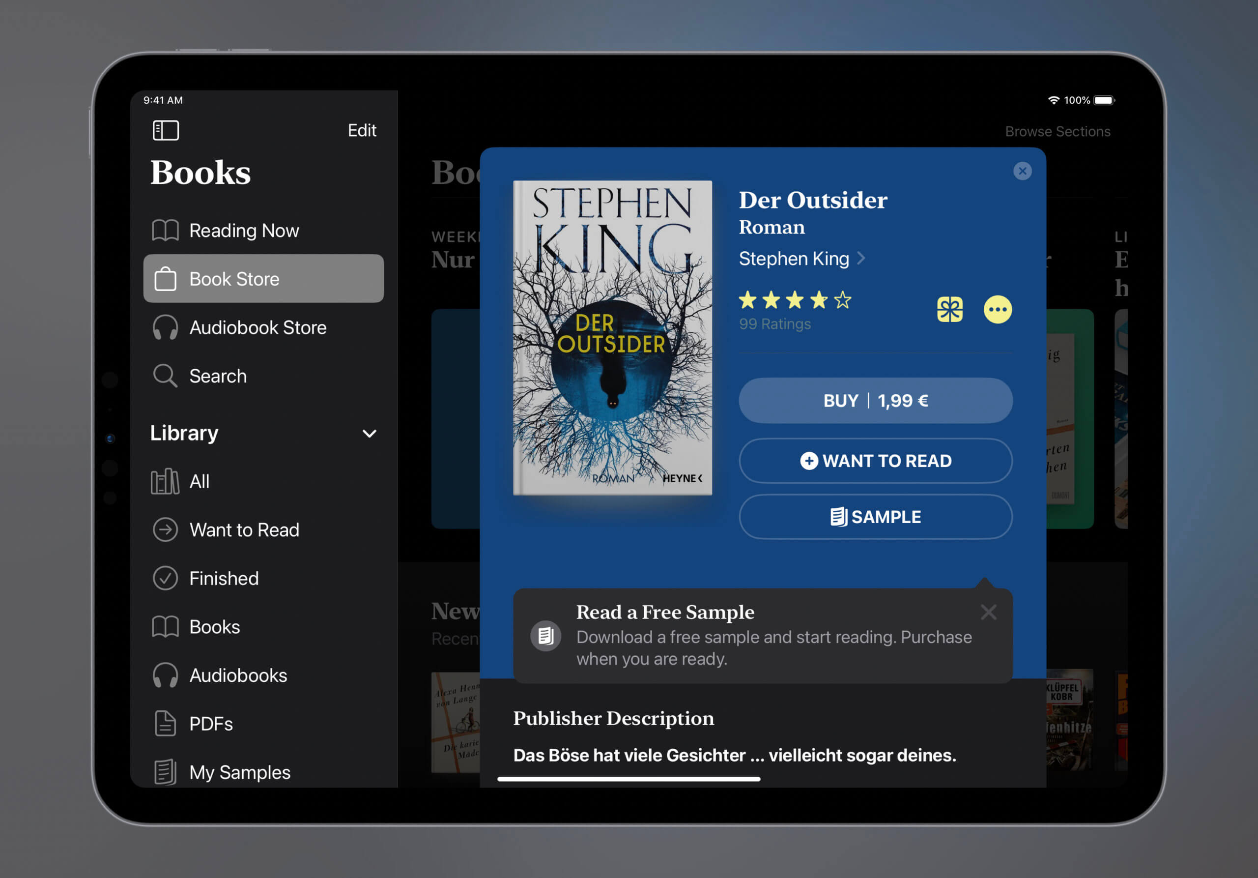Open Want to Read collection
This screenshot has height=878, width=1258.
(x=263, y=530)
